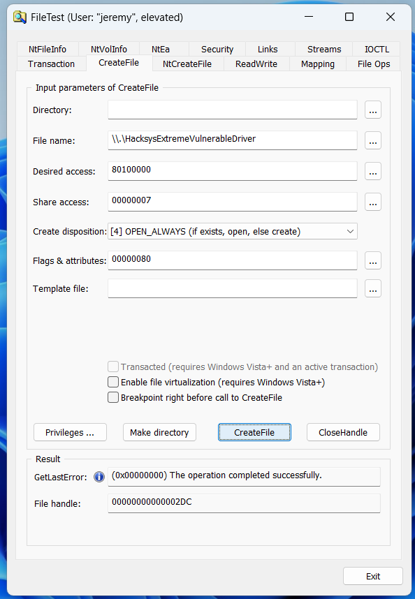
Task: Open Share access flags ellipsis button
Action: 373,202
